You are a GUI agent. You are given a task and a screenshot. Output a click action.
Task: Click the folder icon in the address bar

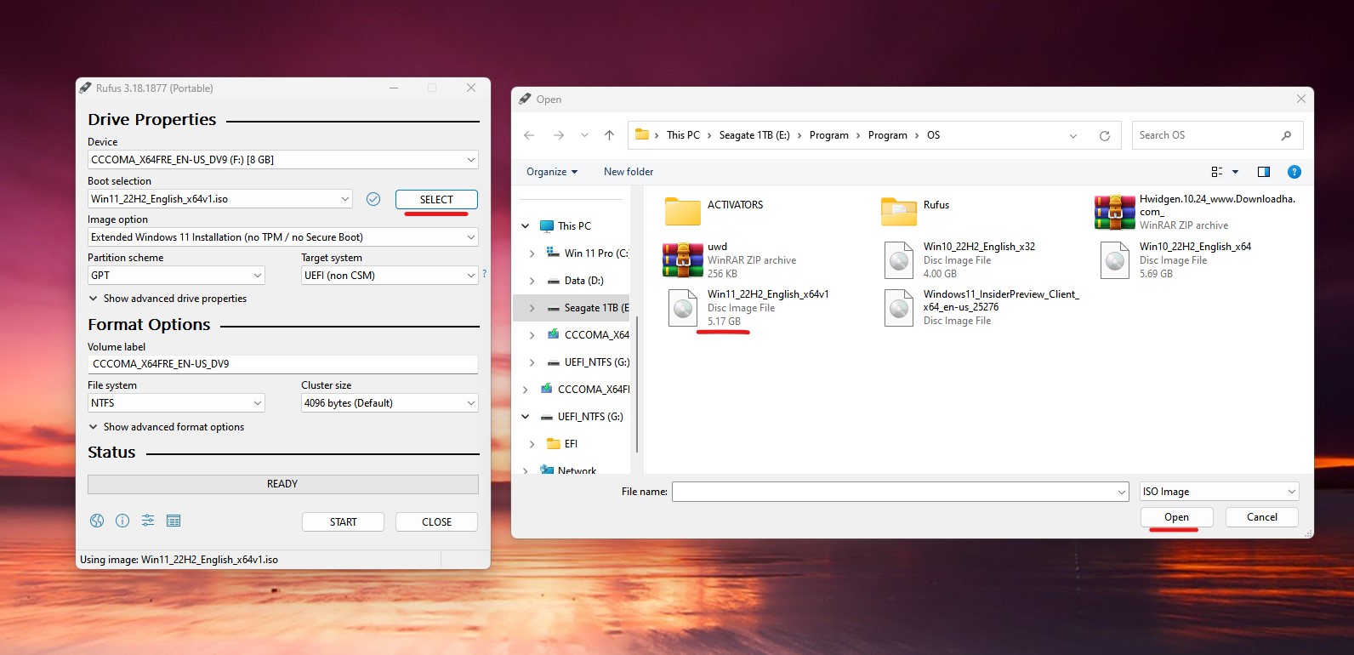click(642, 134)
